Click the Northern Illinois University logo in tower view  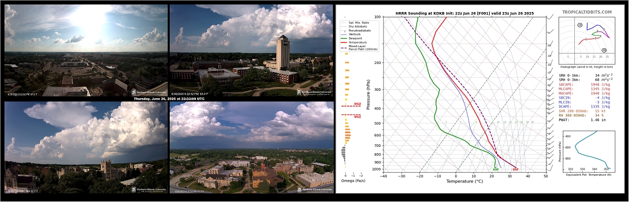314,92
